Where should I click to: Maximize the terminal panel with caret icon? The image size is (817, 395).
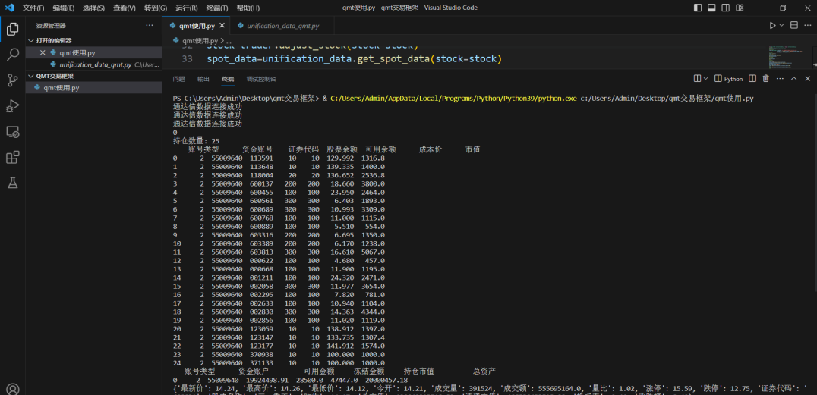pos(794,79)
